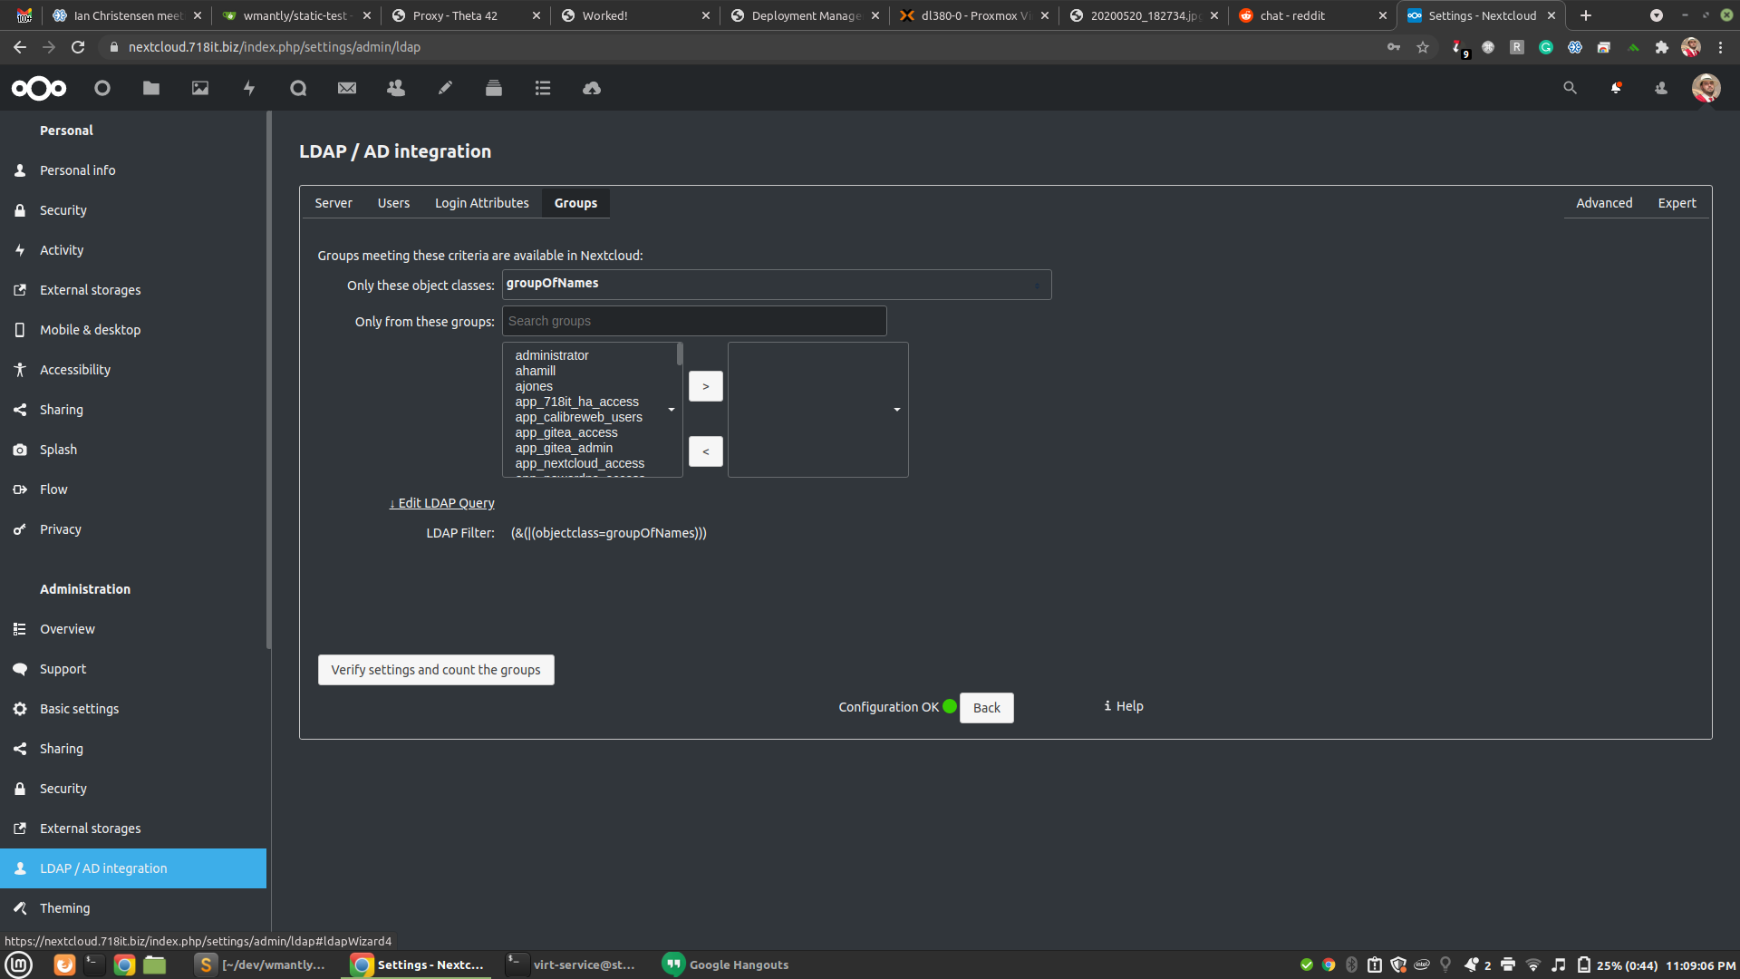Open the Files app folder icon
The image size is (1740, 979).
tap(151, 88)
